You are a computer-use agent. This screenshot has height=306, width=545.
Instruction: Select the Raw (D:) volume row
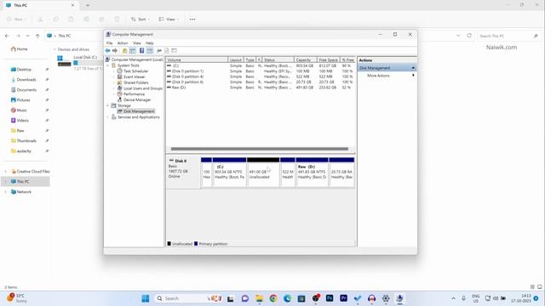click(260, 88)
